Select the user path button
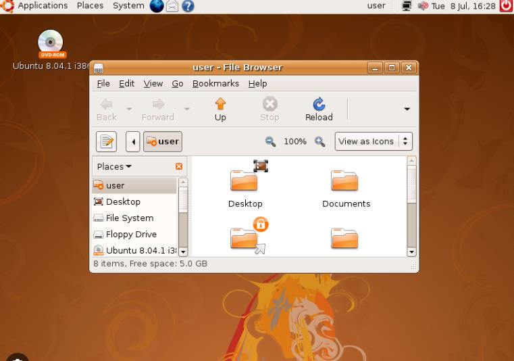Image resolution: width=514 pixels, height=361 pixels. pyautogui.click(x=163, y=141)
